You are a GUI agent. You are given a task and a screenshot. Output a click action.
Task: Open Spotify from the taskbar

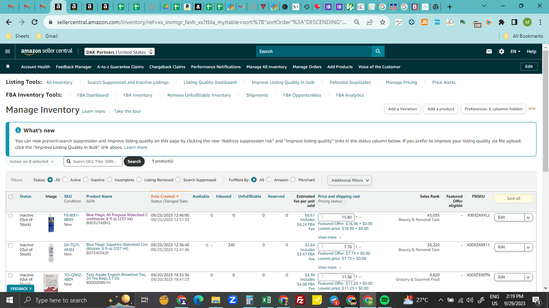coord(385,300)
